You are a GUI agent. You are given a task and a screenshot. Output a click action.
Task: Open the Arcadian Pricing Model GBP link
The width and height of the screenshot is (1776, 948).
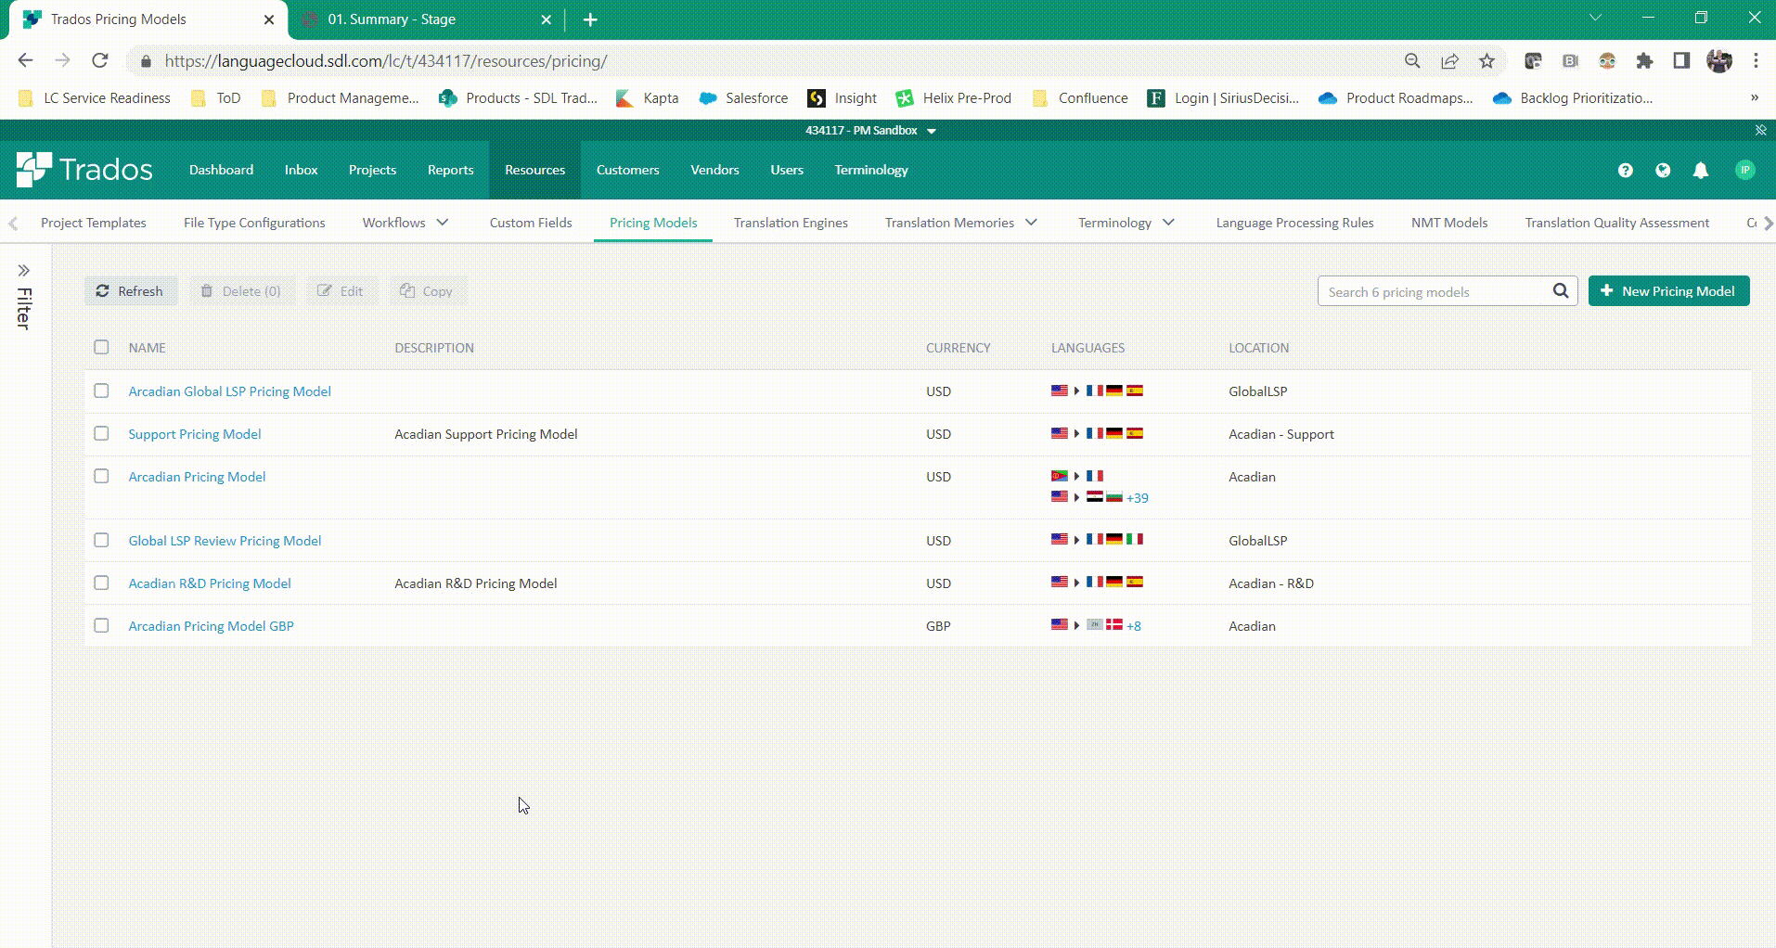point(211,626)
